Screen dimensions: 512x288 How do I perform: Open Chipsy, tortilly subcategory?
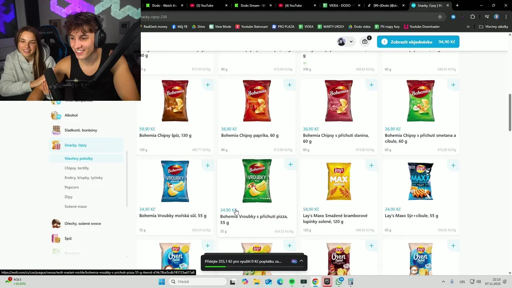pos(77,168)
